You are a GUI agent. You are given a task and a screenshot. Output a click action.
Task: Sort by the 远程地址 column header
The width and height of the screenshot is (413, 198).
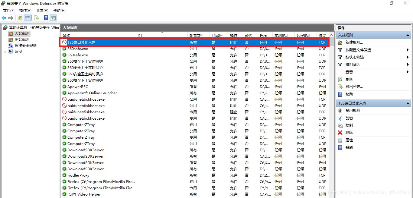(x=305, y=35)
